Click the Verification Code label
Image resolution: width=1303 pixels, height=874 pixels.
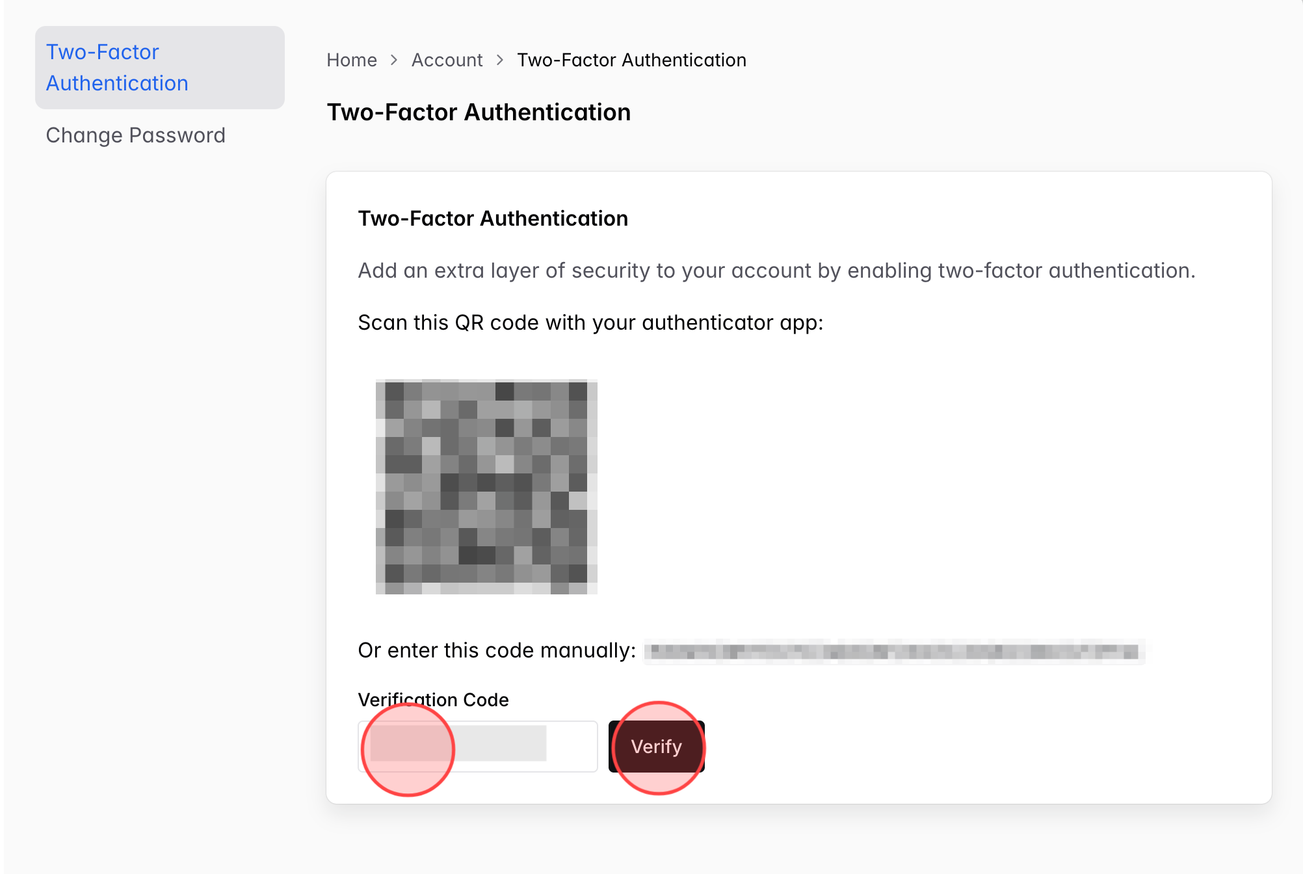pos(433,700)
